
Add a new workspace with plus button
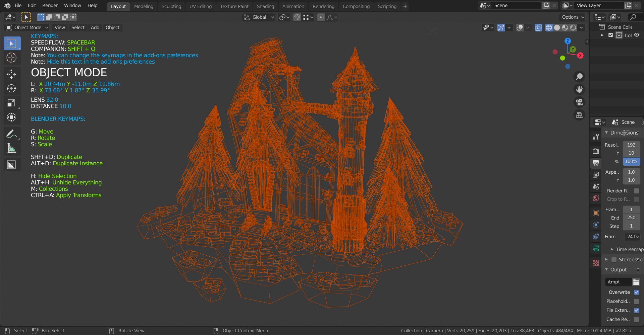tap(405, 6)
